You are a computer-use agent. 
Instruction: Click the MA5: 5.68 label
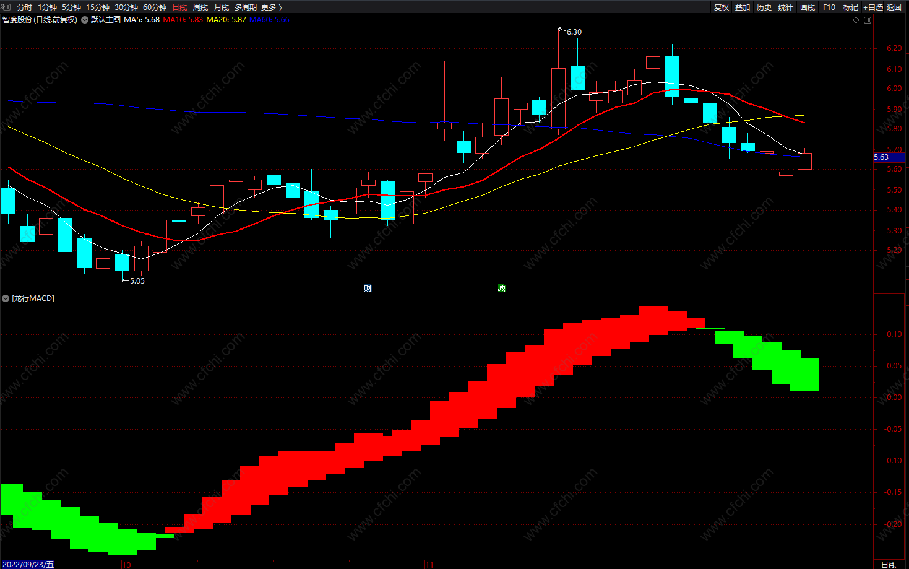click(x=142, y=20)
